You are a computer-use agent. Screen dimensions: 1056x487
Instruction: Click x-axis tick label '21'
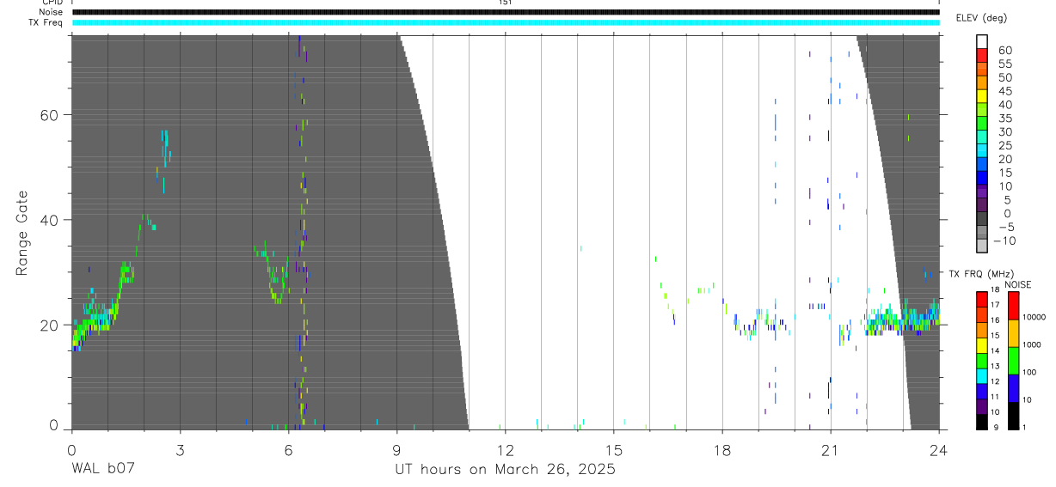click(x=831, y=449)
